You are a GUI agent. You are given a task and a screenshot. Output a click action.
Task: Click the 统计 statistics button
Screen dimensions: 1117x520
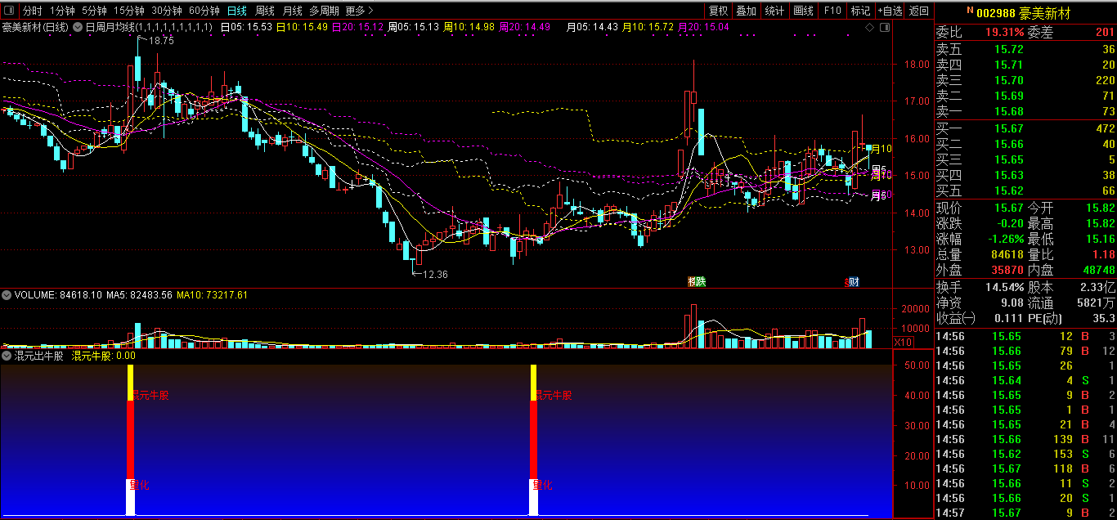774,11
